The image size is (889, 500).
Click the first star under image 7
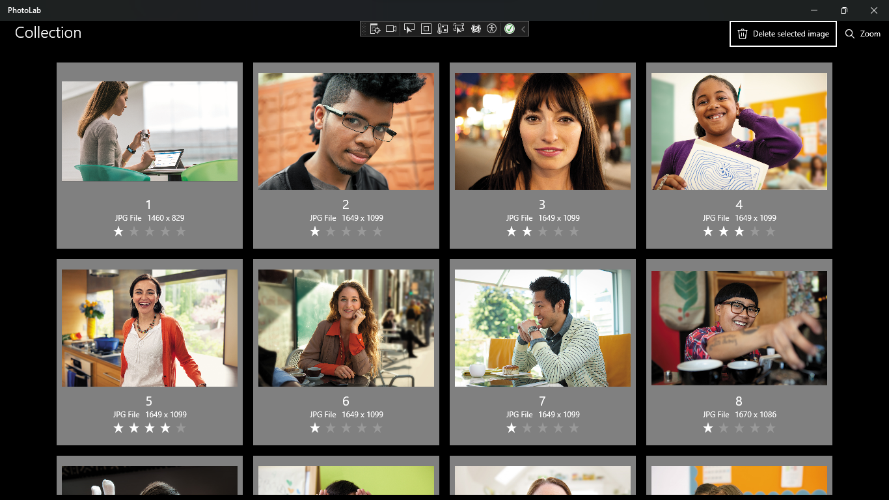[x=512, y=428]
